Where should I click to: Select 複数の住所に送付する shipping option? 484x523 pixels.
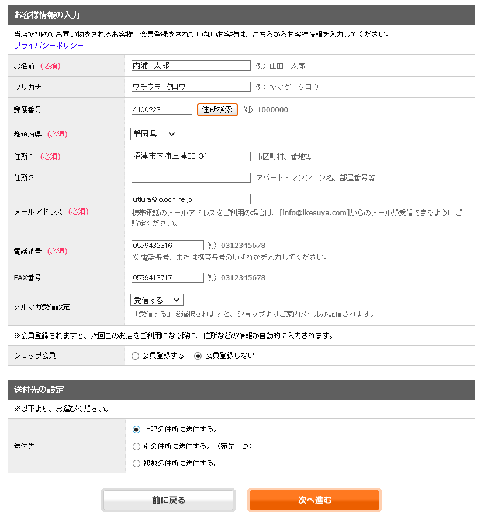[x=135, y=463]
